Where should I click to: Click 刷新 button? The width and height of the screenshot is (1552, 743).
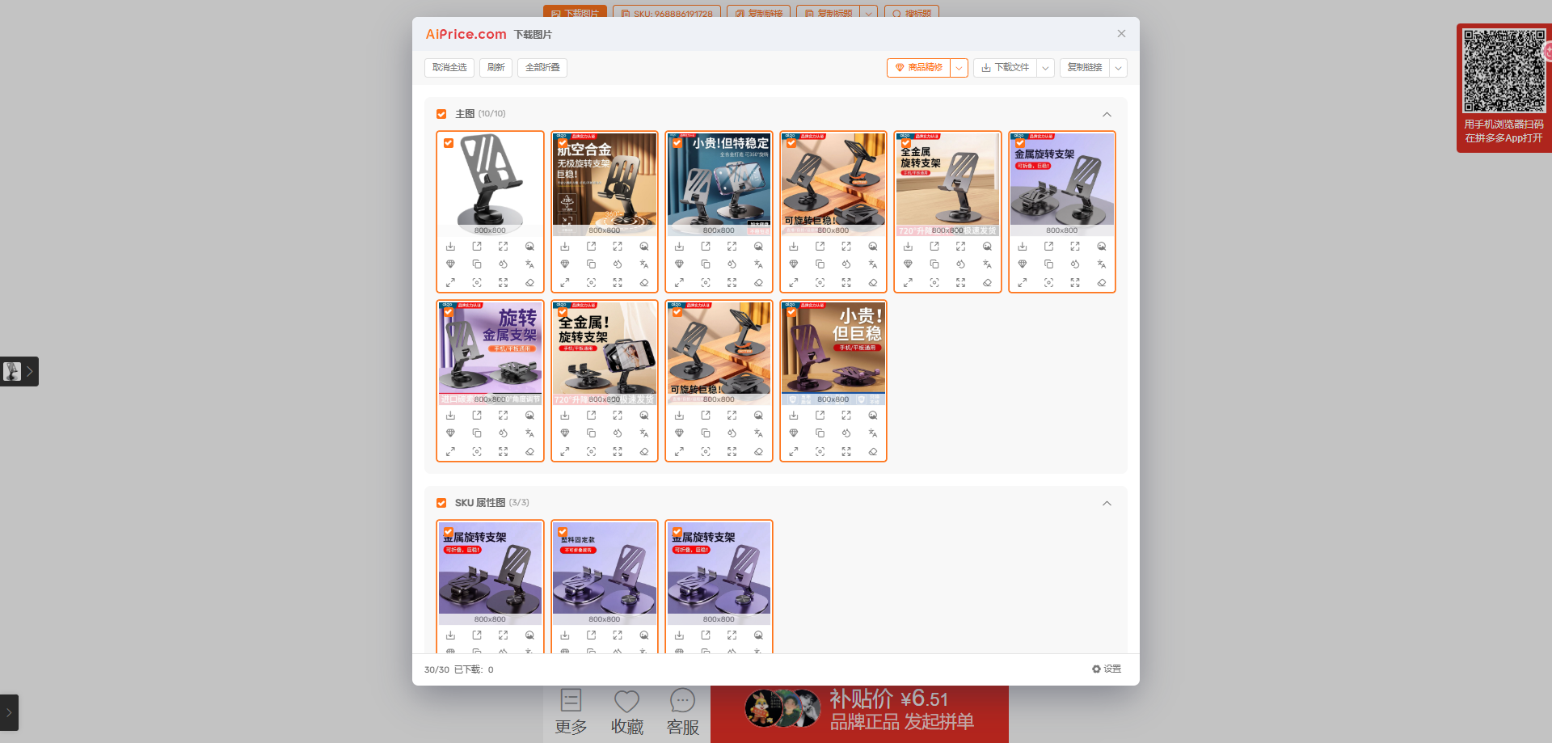496,68
